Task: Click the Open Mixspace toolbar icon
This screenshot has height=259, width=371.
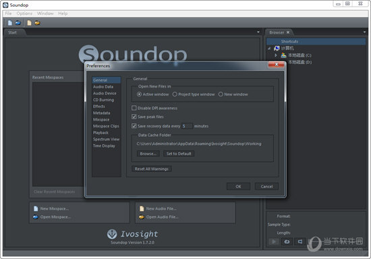Action: pos(18,23)
